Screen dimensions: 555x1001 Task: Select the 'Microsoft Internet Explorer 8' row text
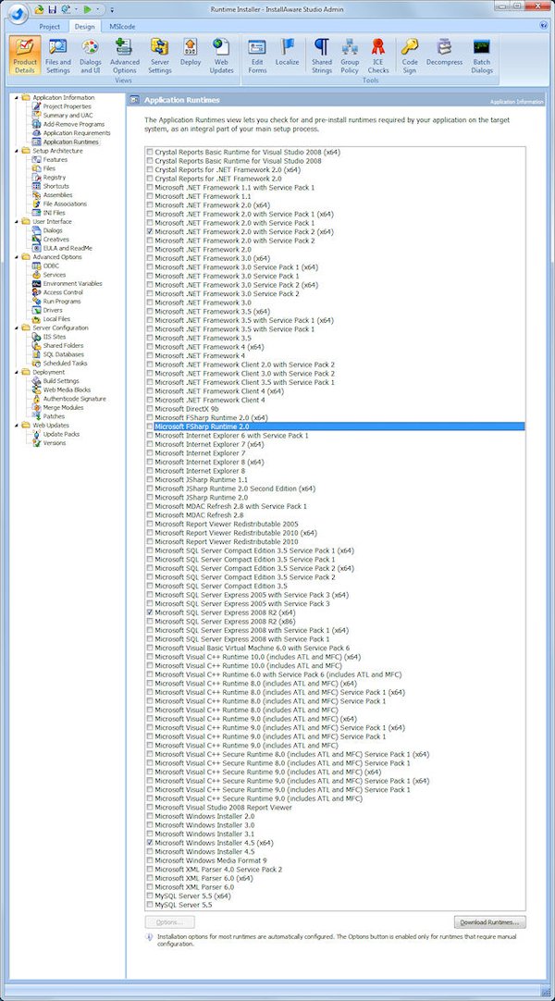pyautogui.click(x=199, y=471)
